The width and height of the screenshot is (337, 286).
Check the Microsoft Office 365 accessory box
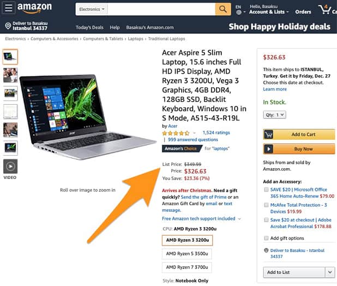point(266,189)
